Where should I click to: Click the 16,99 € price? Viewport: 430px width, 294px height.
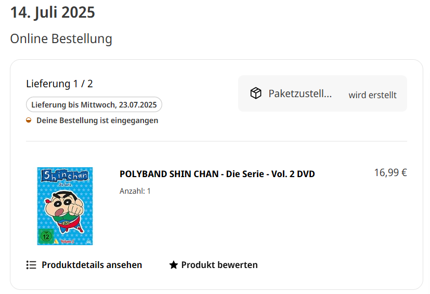pyautogui.click(x=390, y=172)
